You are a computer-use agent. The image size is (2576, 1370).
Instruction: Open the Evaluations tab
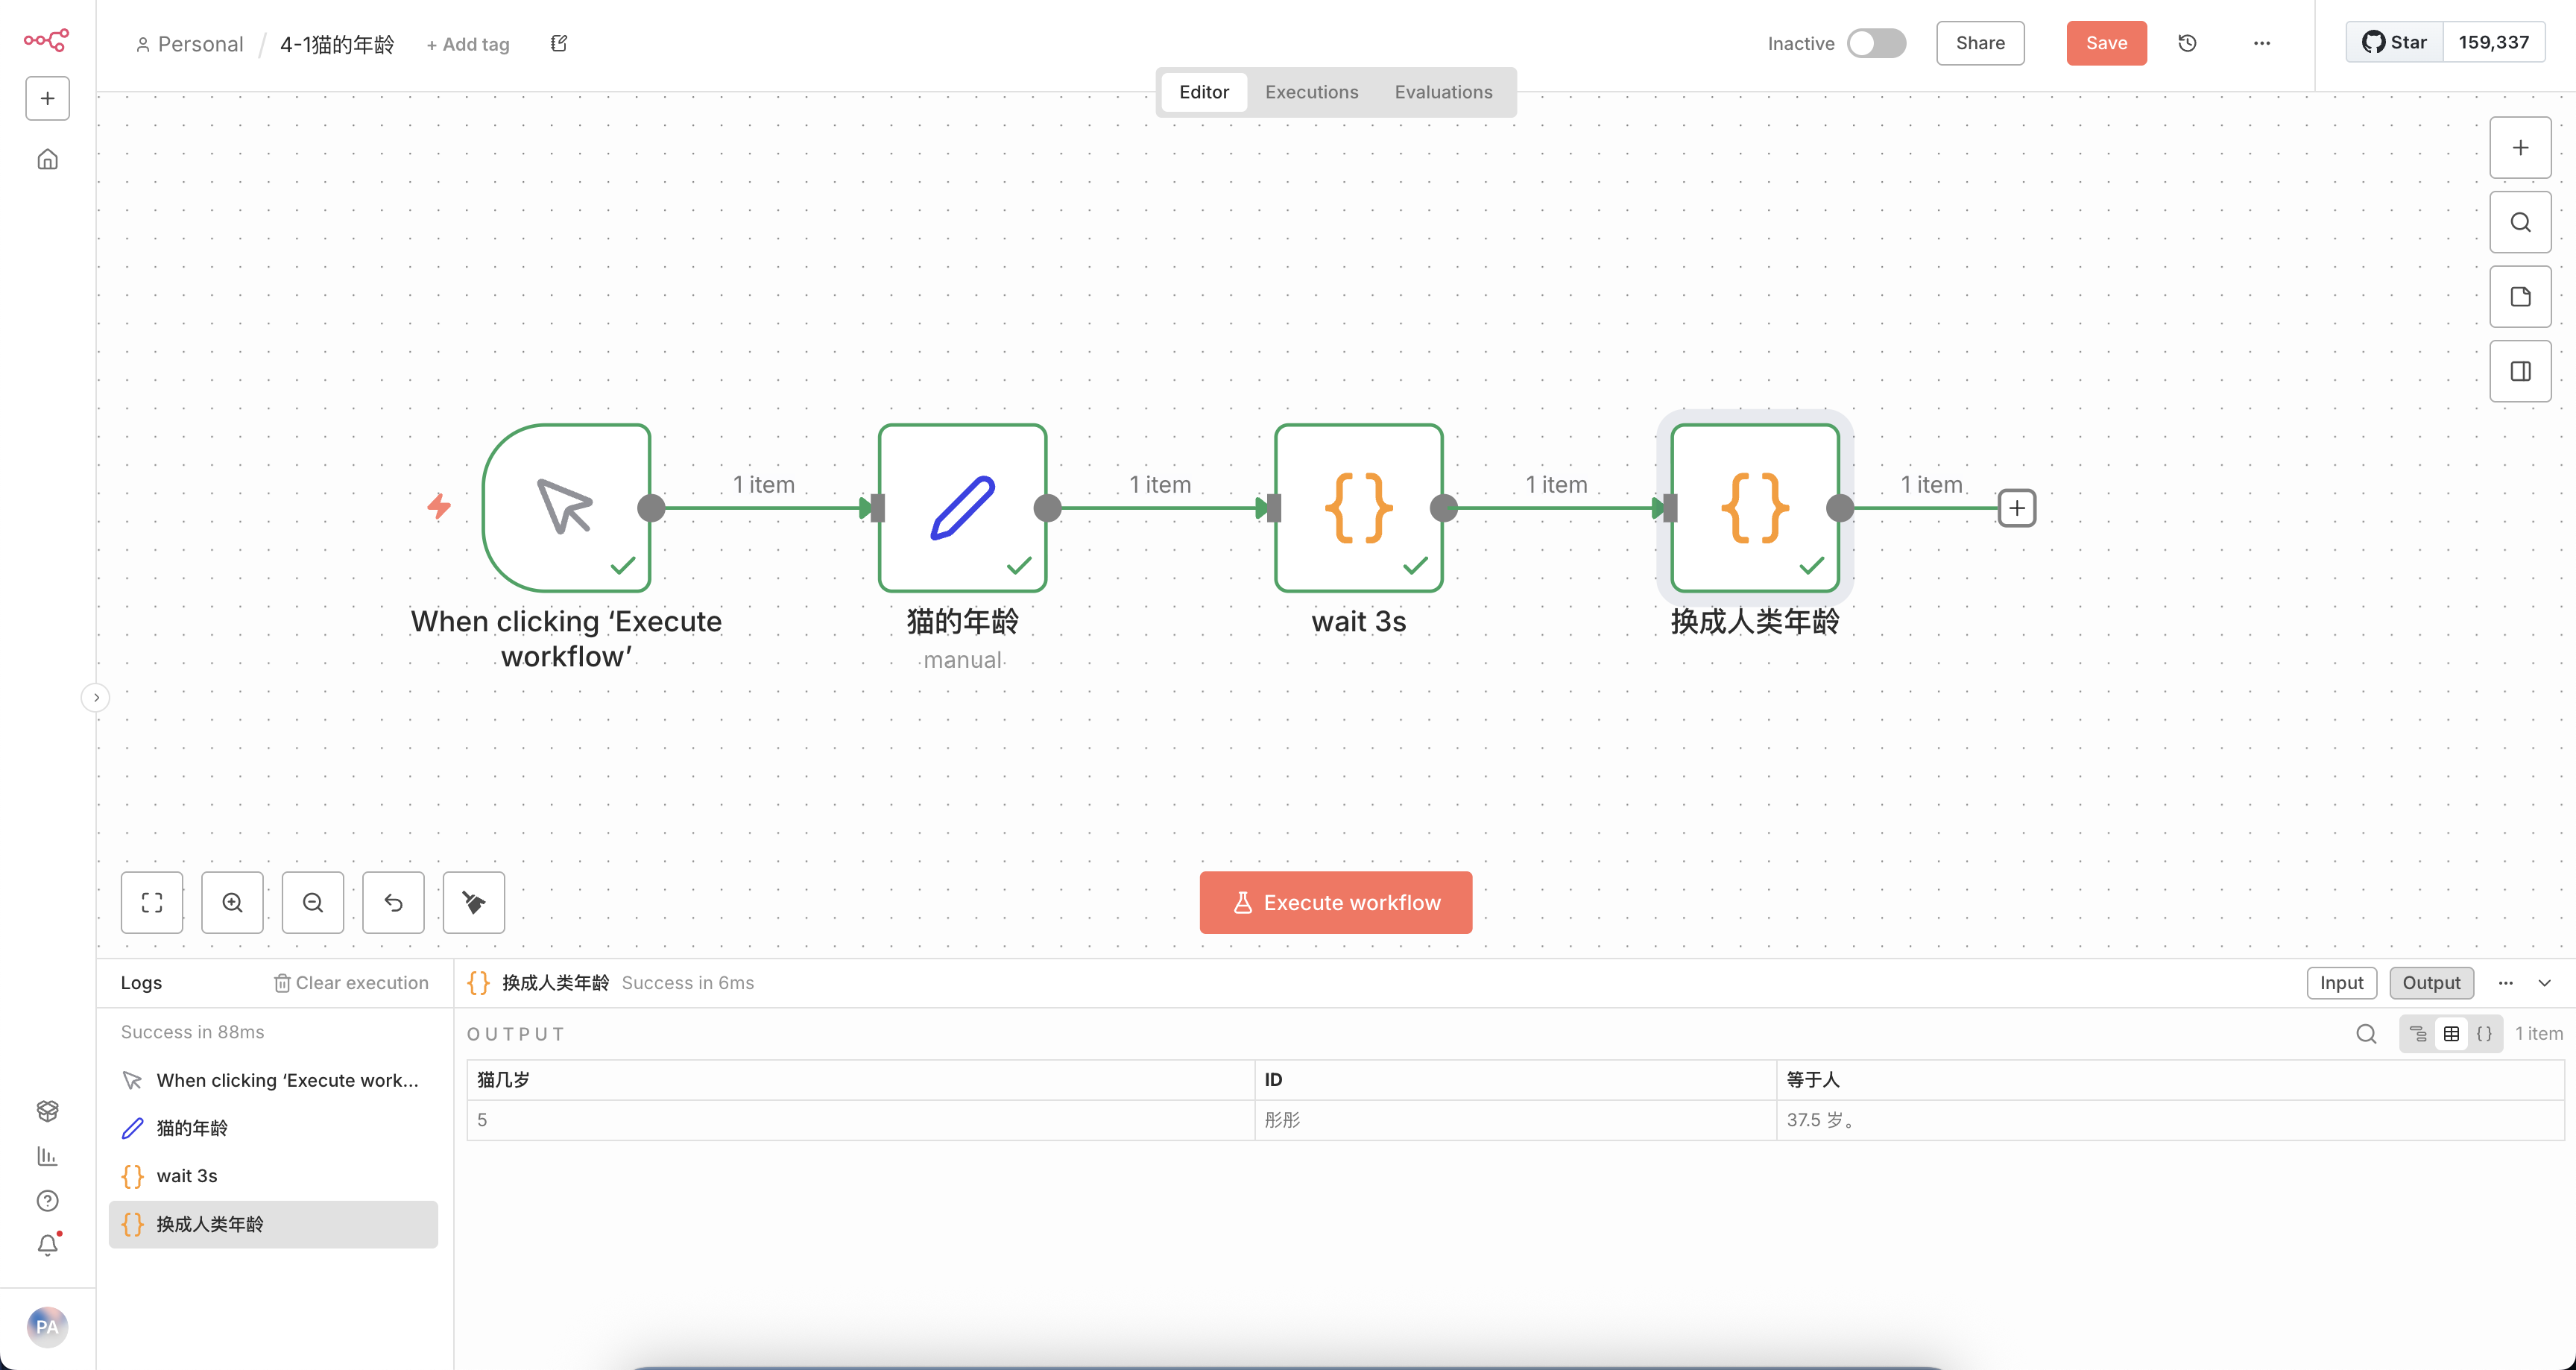click(x=1443, y=92)
